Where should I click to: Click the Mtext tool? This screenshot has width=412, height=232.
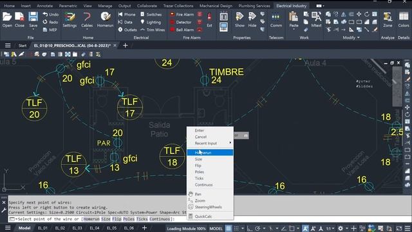(x=316, y=20)
